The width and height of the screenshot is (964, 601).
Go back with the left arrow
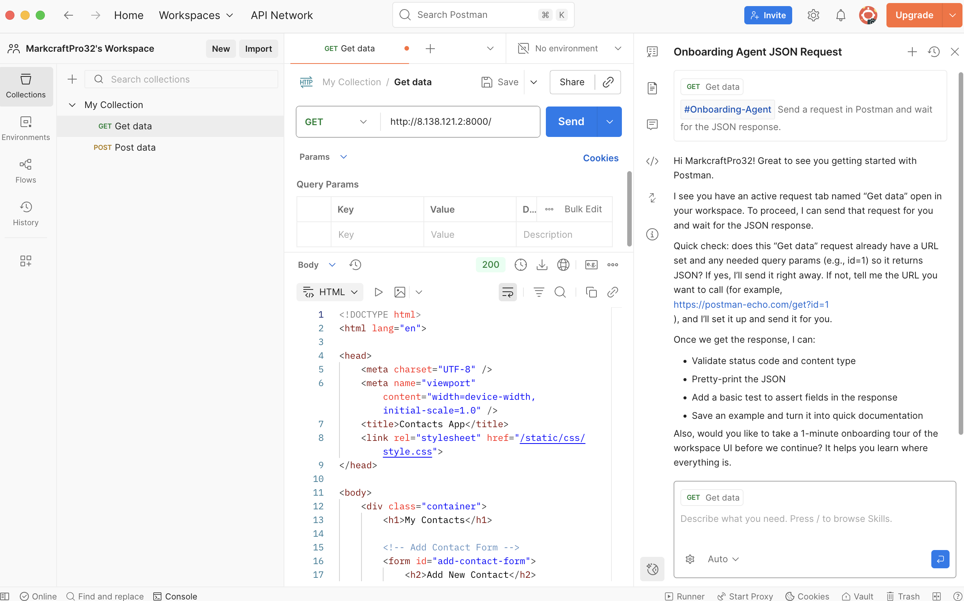coord(69,15)
